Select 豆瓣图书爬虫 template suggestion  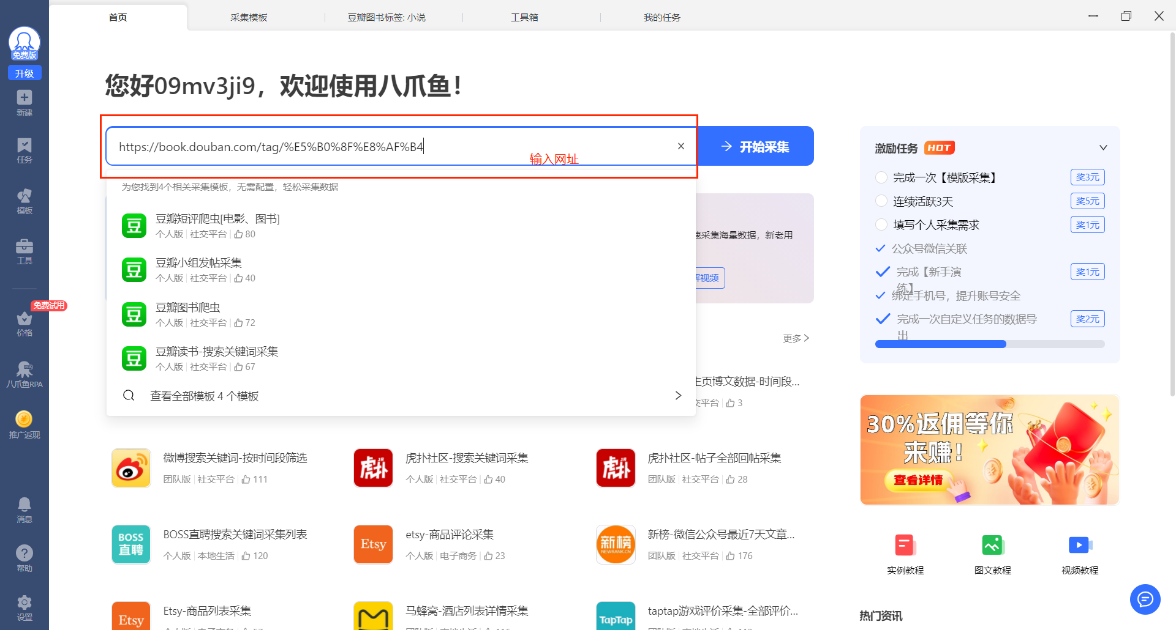click(x=401, y=314)
